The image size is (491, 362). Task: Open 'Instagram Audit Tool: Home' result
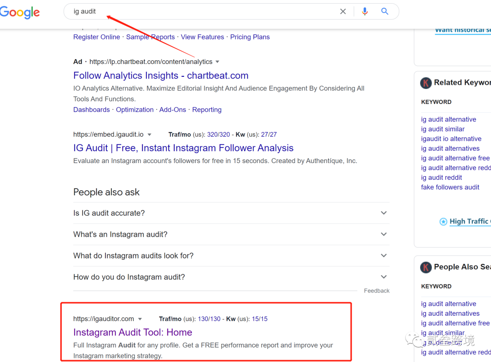[x=132, y=332]
